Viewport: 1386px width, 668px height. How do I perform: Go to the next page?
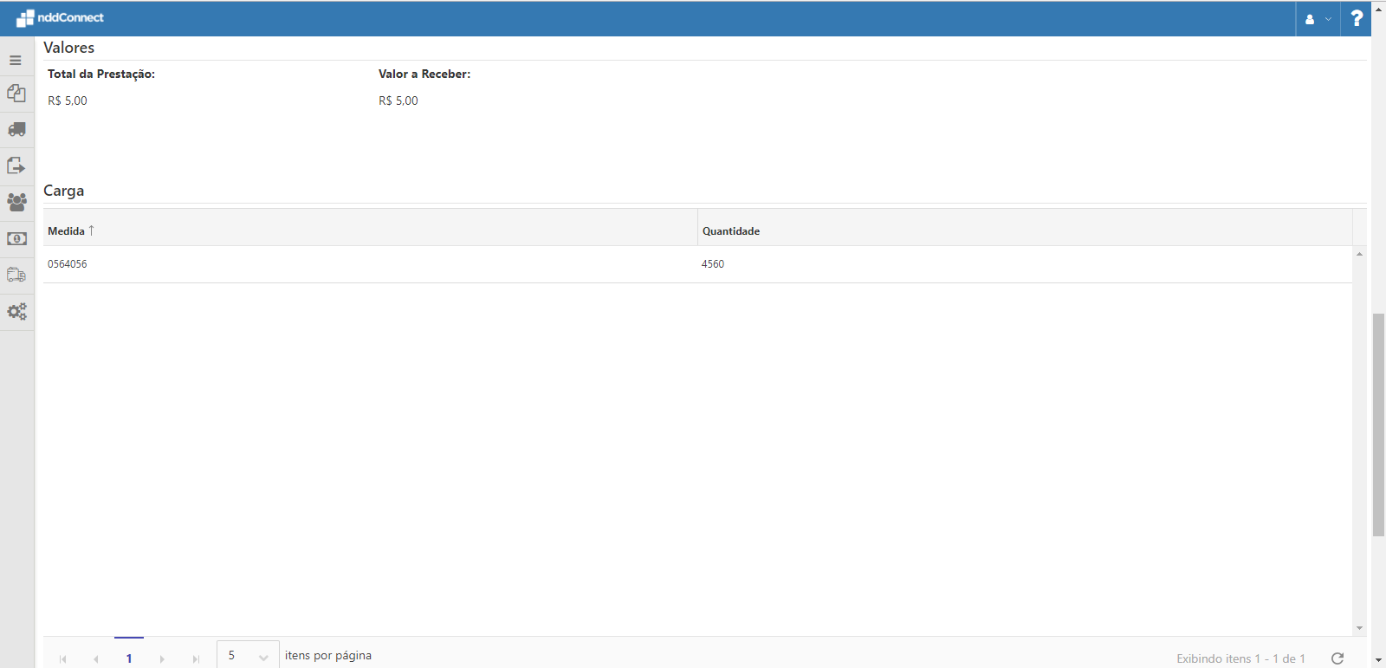(162, 659)
